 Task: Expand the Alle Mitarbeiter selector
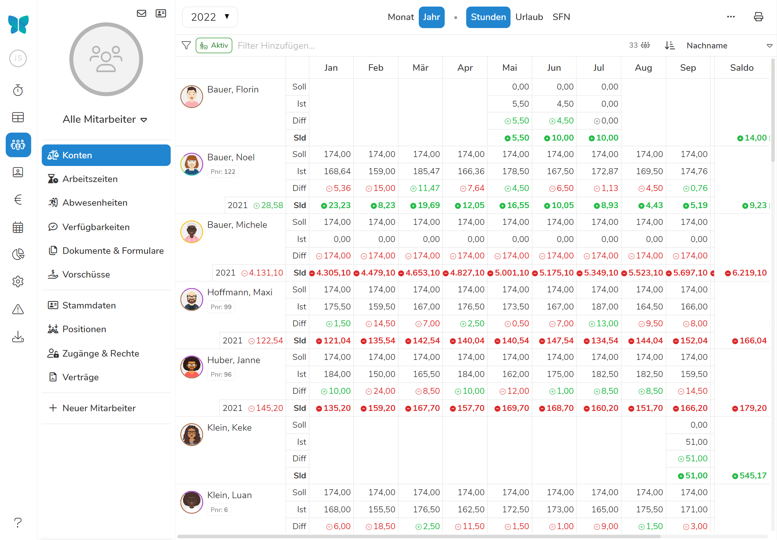click(x=105, y=120)
